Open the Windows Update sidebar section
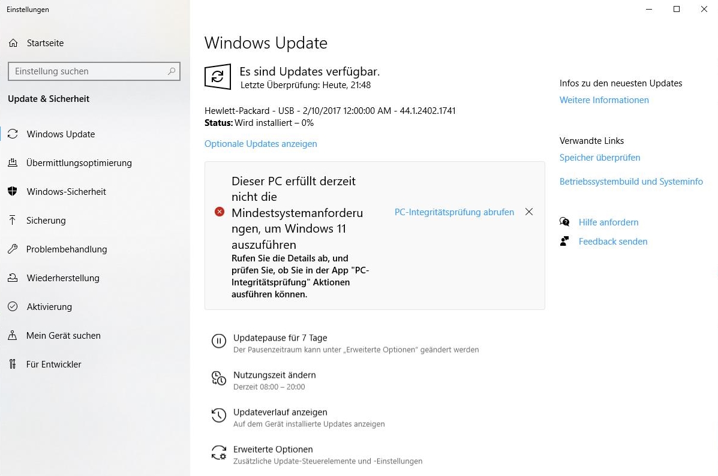This screenshot has height=476, width=718. 95,134
